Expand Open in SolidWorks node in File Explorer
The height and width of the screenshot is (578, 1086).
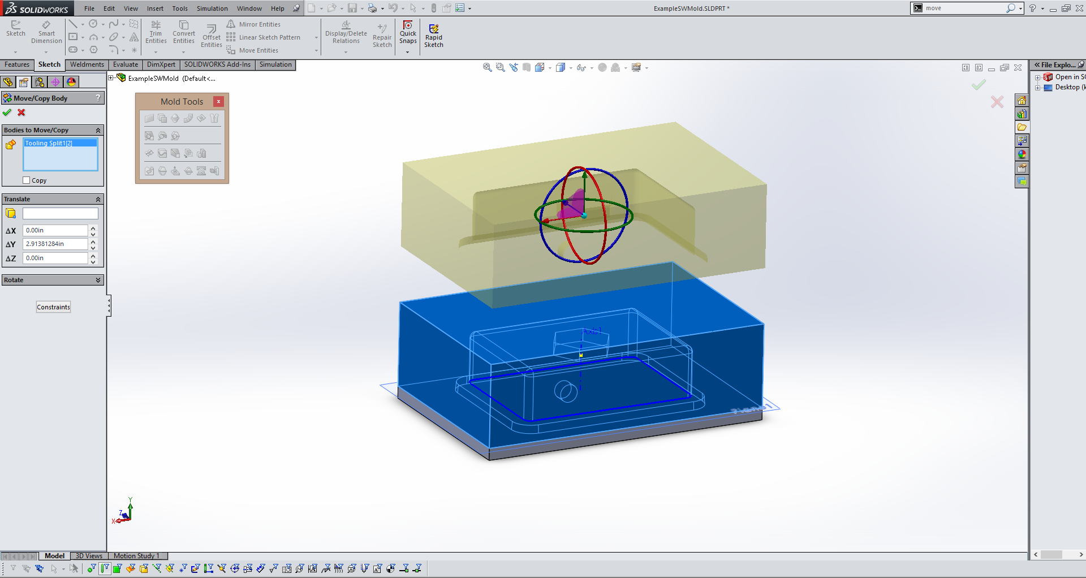pos(1038,77)
